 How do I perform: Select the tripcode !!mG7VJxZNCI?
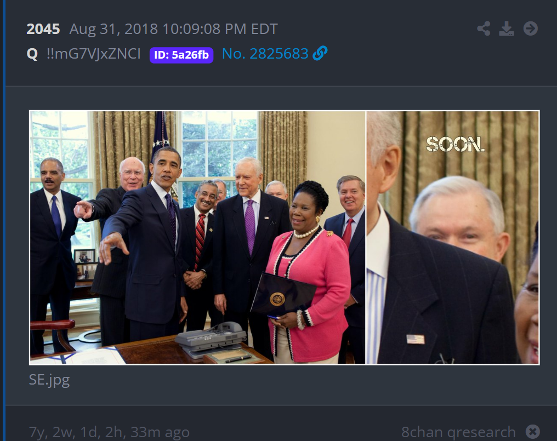click(x=94, y=54)
